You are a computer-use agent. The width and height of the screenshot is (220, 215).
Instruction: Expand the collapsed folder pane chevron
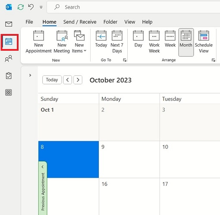click(30, 75)
